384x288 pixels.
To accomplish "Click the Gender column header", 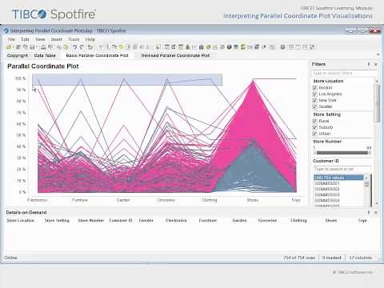I will point(146,221).
